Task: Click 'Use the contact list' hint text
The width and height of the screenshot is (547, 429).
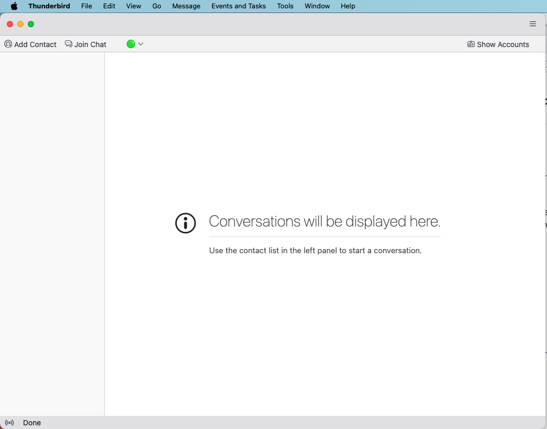Action: coord(315,251)
